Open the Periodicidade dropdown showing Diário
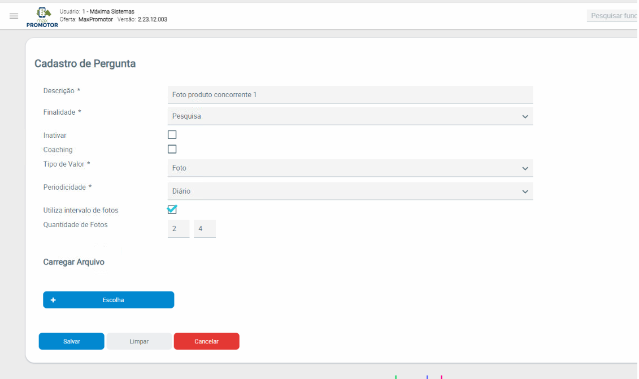This screenshot has width=639, height=379. (350, 191)
